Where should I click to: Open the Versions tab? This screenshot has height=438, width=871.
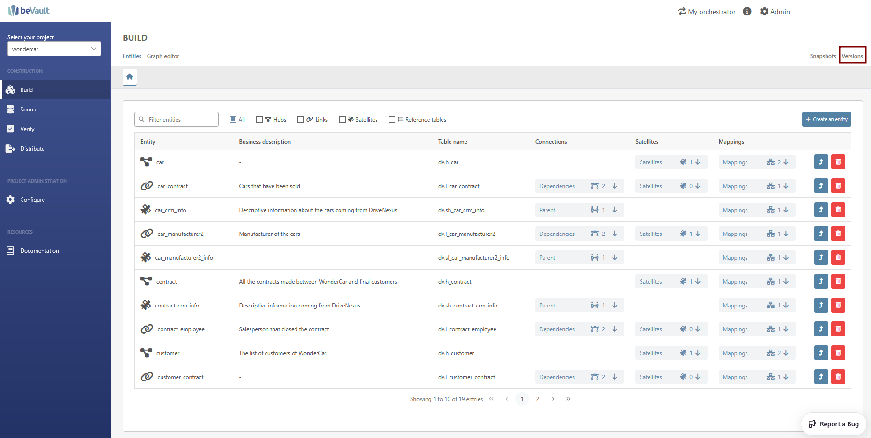(852, 56)
